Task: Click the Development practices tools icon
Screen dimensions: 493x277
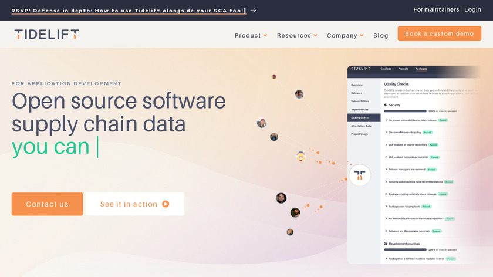Action: pos(386,244)
